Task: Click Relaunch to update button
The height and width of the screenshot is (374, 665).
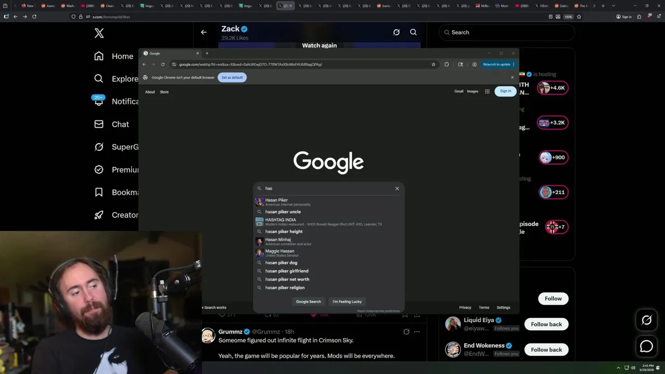Action: coord(498,64)
